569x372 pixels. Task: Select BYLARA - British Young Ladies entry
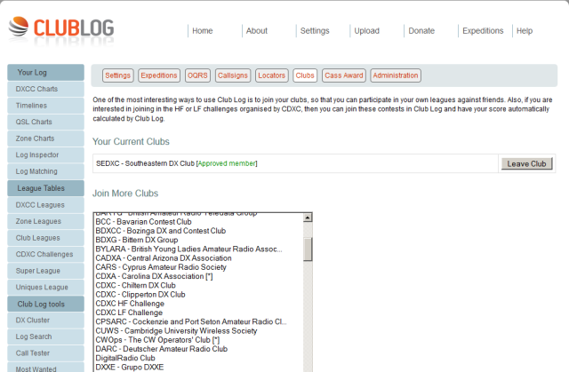[x=199, y=249]
